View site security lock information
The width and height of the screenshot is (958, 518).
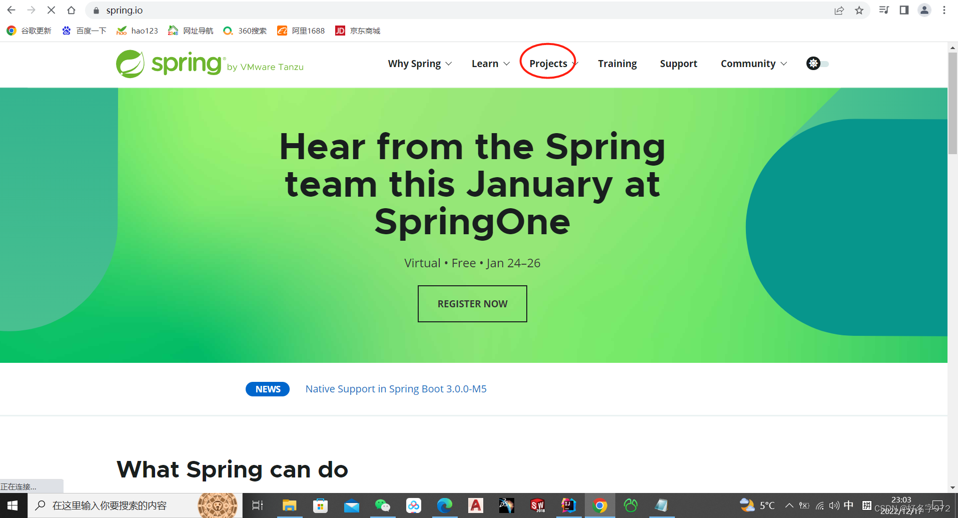pos(97,11)
